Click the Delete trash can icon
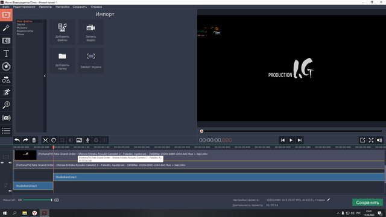The height and width of the screenshot is (217, 386). point(34,140)
